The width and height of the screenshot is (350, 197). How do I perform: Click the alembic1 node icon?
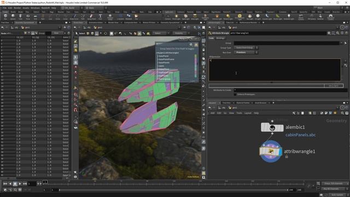pos(272,128)
